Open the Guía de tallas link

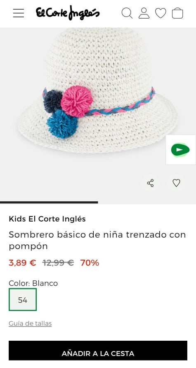30,323
